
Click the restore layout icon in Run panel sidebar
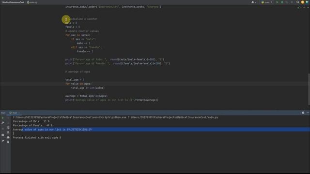coord(3,135)
